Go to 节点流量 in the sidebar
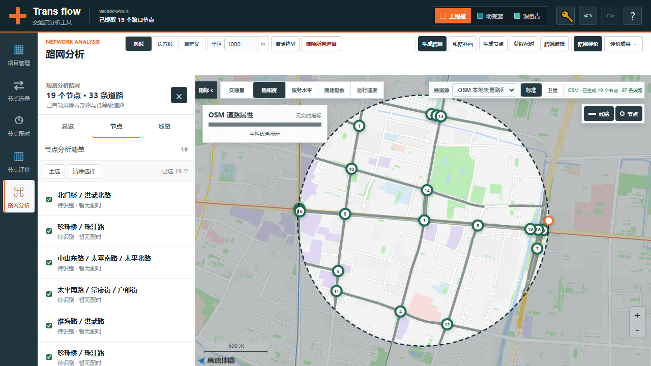 point(19,91)
